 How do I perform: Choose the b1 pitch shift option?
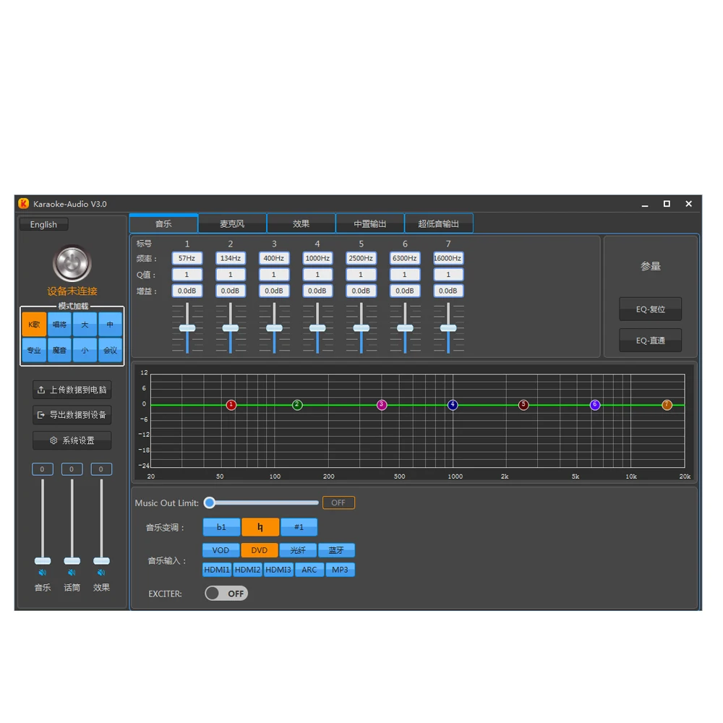click(221, 527)
